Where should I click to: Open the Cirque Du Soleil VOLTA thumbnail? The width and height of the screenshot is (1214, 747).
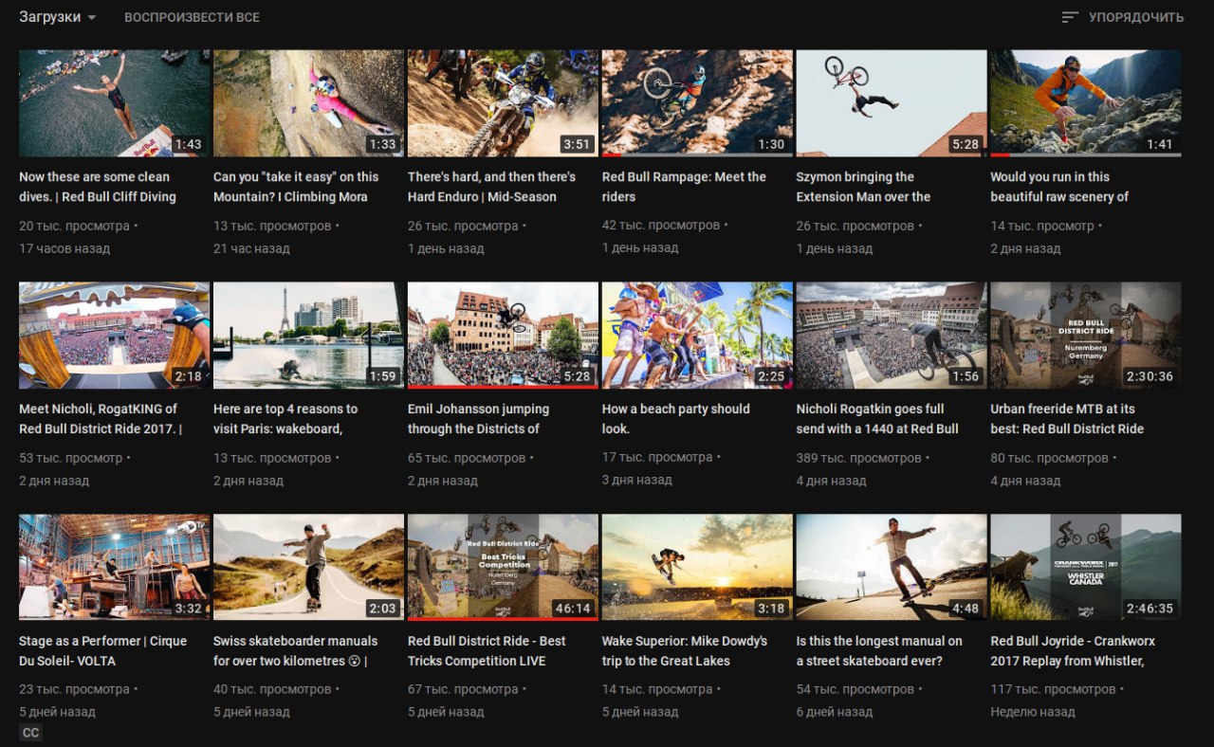click(x=114, y=567)
